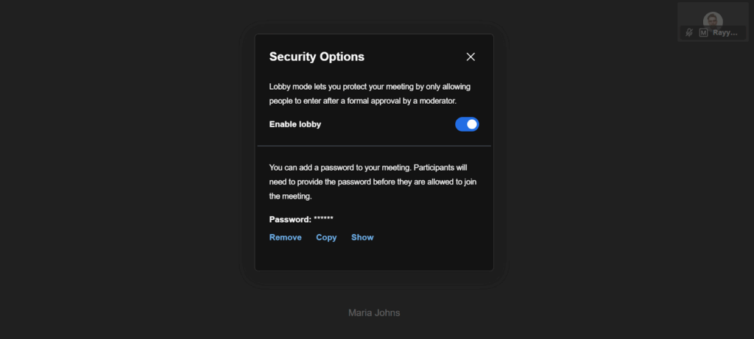Click the masked password asterisks
The height and width of the screenshot is (339, 754).
pyautogui.click(x=324, y=219)
